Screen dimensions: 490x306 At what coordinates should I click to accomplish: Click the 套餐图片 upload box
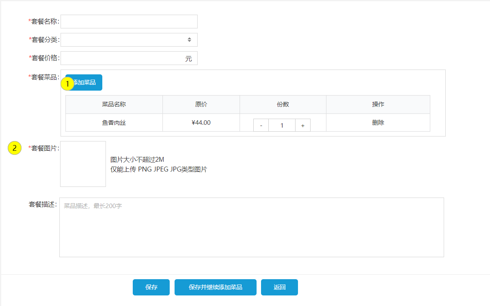click(x=83, y=164)
